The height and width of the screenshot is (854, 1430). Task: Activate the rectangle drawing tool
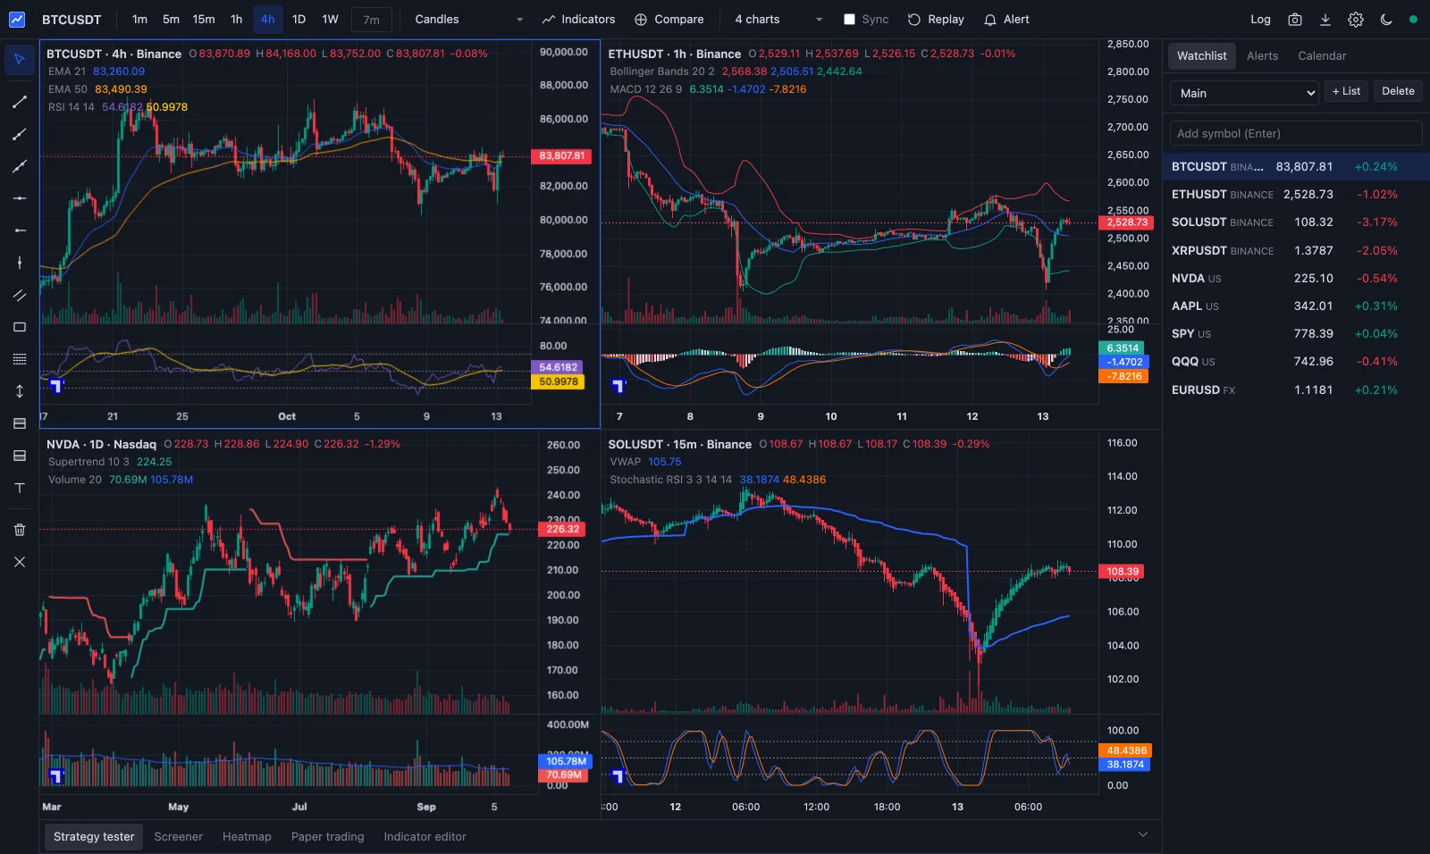(x=20, y=327)
